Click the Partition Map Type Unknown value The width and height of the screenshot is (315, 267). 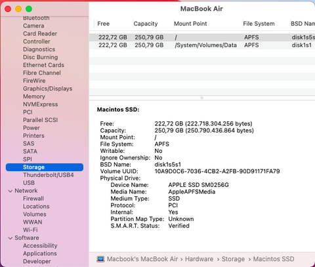pyautogui.click(x=181, y=219)
